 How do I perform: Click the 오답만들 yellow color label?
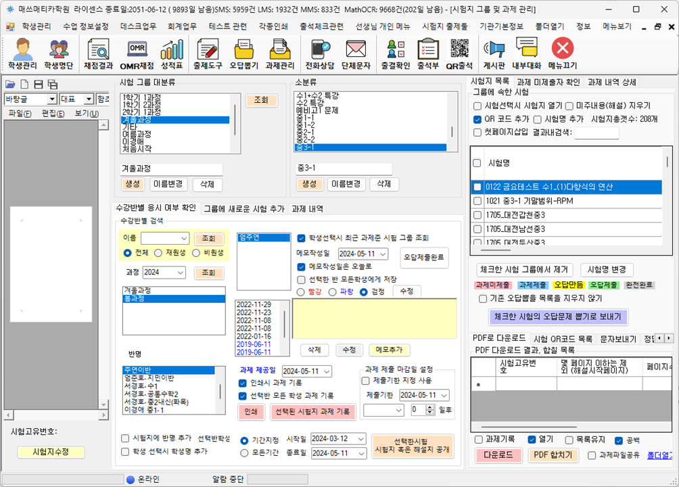click(x=569, y=285)
